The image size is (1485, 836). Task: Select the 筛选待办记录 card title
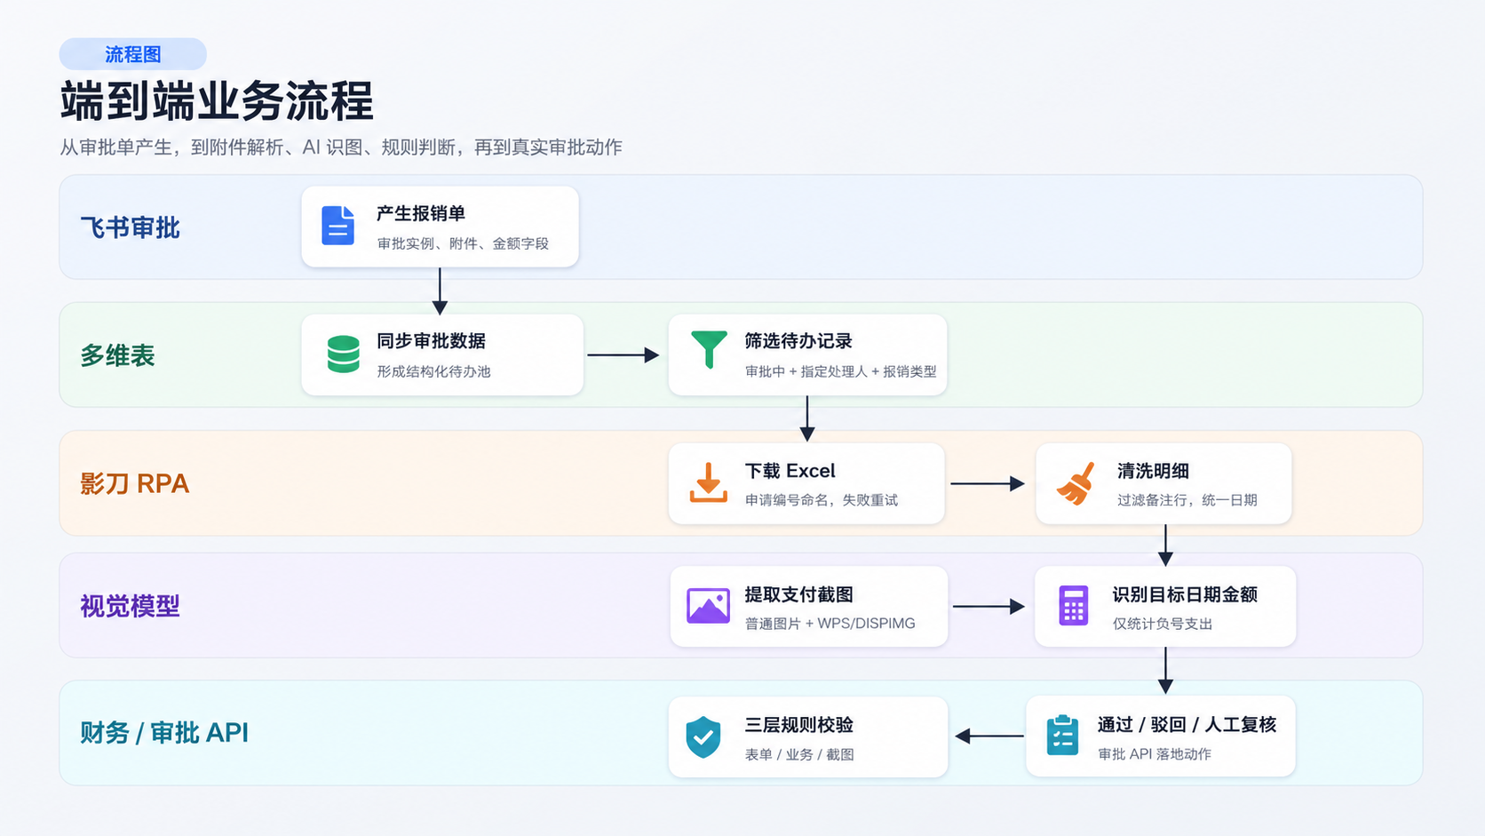coord(798,341)
